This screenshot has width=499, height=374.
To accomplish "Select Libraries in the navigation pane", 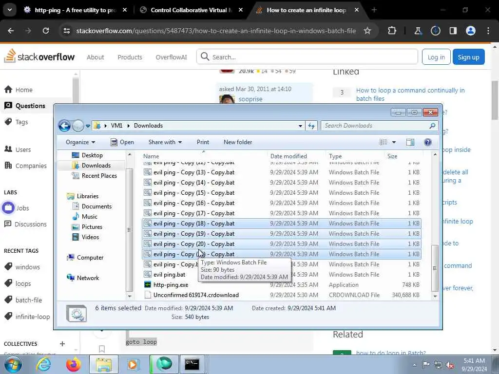I will 83,196.
